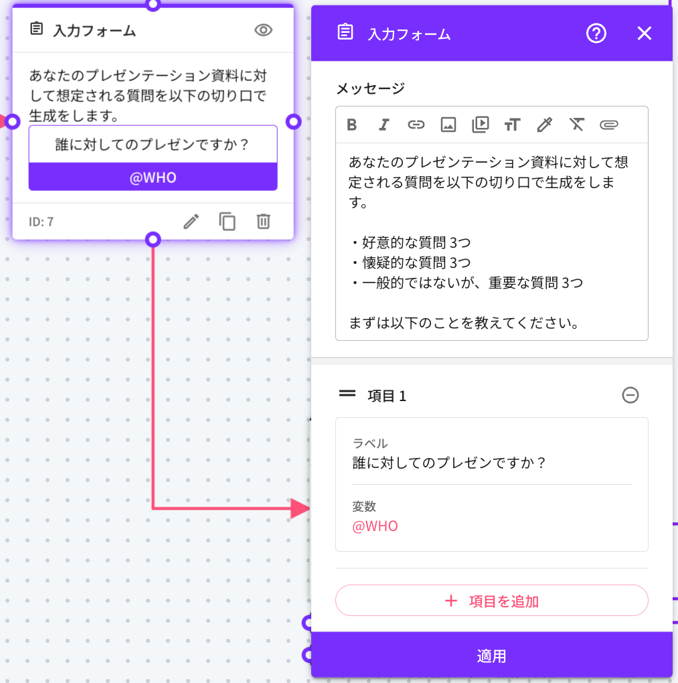This screenshot has height=683, width=678.
Task: Grab the 項目 1 reorder handle
Action: [x=347, y=394]
